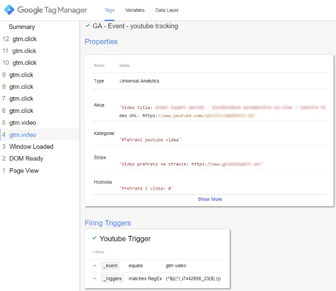Select event 11 gtm.click
The width and height of the screenshot is (336, 291).
[39, 51]
